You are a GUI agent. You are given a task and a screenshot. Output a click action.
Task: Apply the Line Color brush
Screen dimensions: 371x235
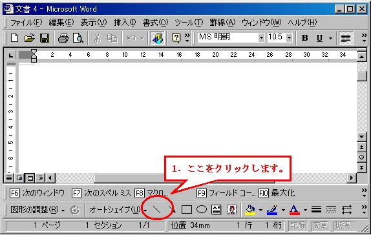pos(272,209)
